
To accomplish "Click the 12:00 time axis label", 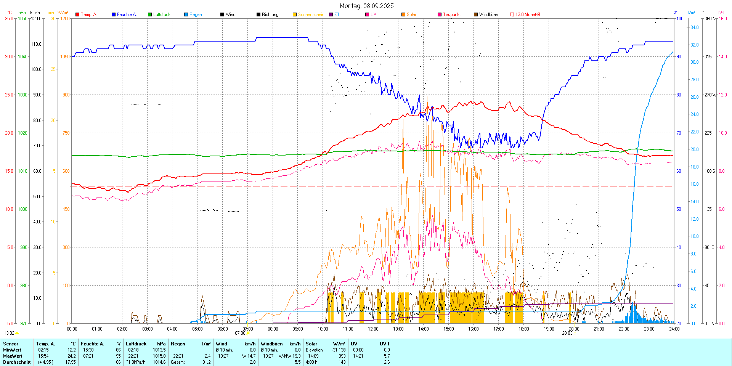I will pyautogui.click(x=373, y=329).
